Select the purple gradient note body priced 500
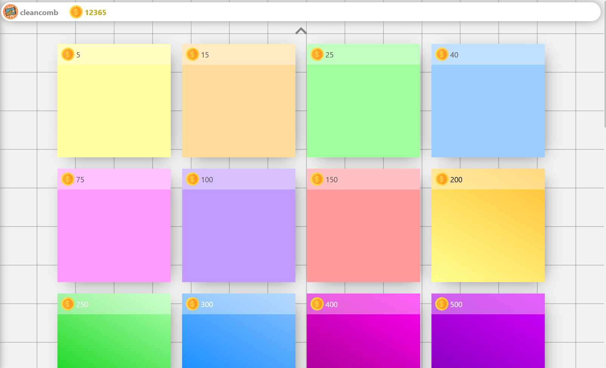 [x=488, y=341]
